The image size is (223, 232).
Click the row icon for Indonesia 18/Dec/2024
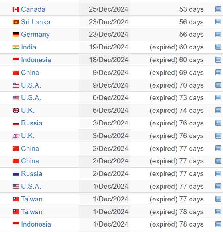[x=218, y=60]
